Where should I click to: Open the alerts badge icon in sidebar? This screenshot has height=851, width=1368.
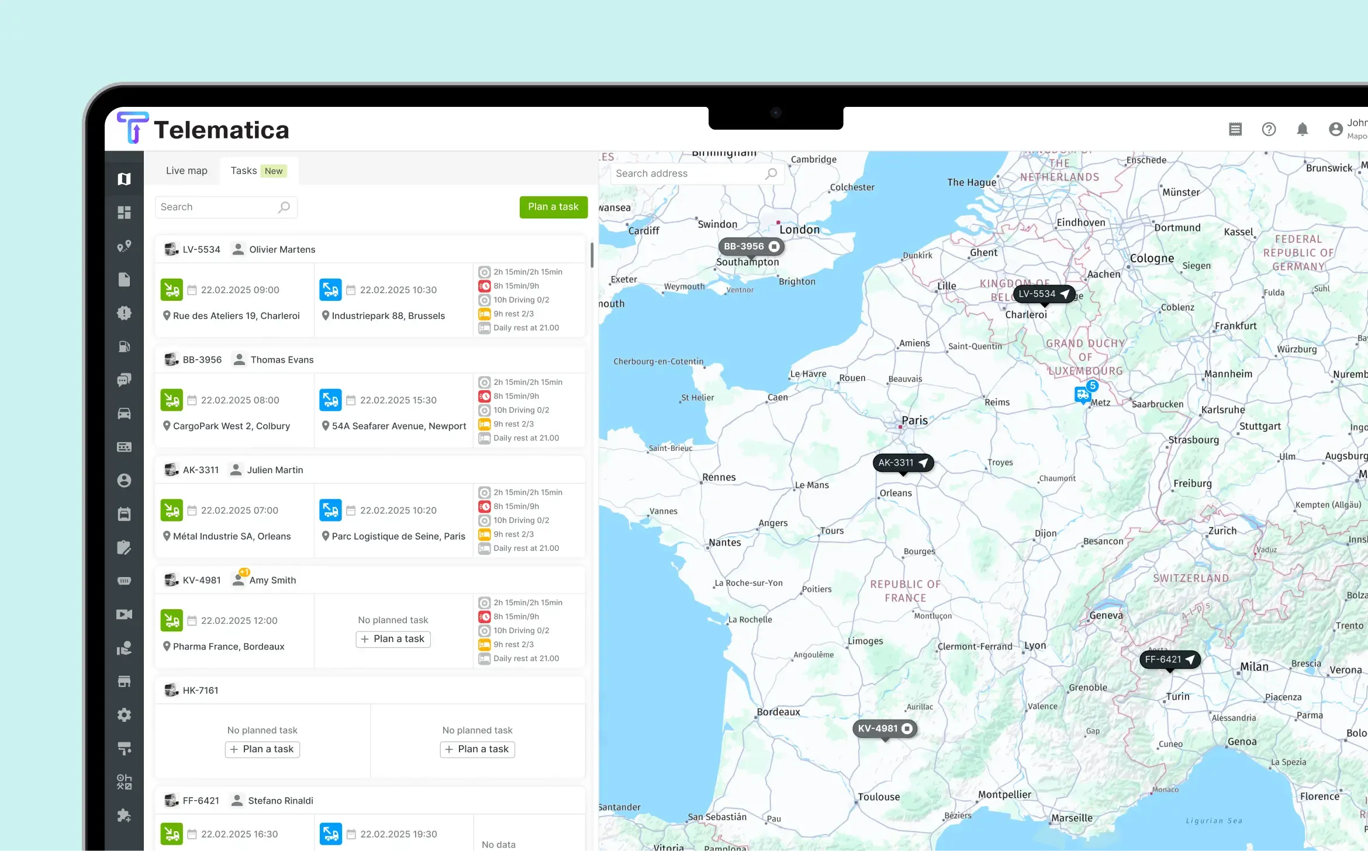tap(124, 313)
